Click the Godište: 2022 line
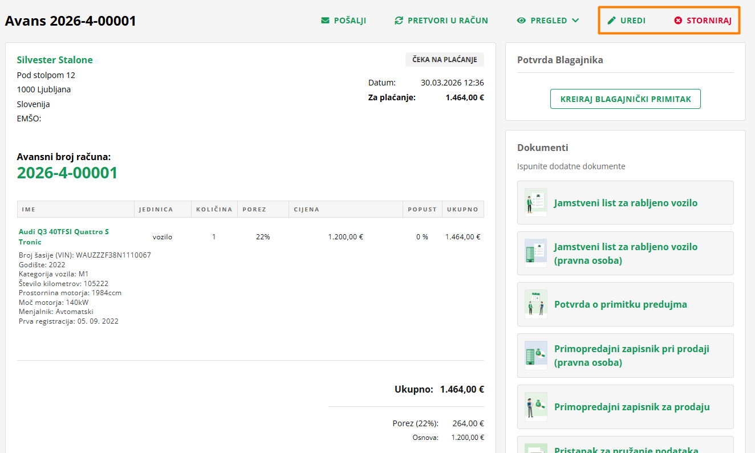 pyautogui.click(x=42, y=264)
